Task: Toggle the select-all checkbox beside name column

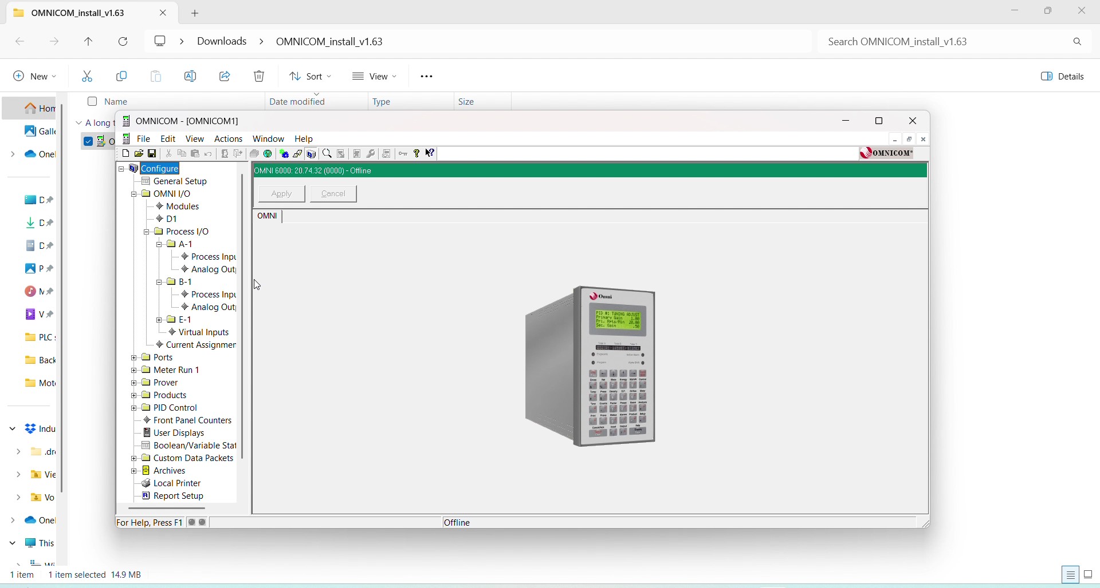Action: pyautogui.click(x=92, y=102)
